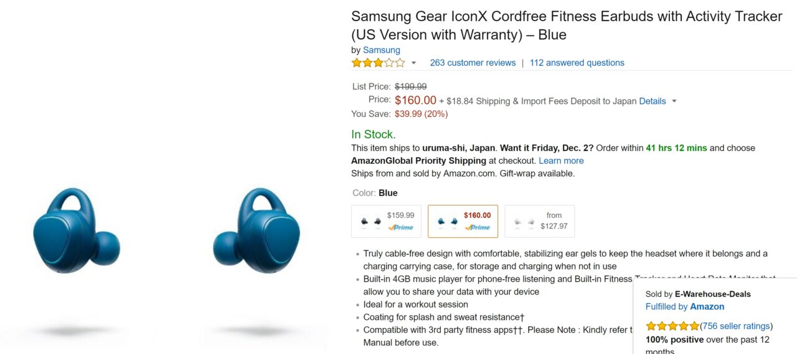Click the Prime logo under $160.00 price

tap(478, 227)
